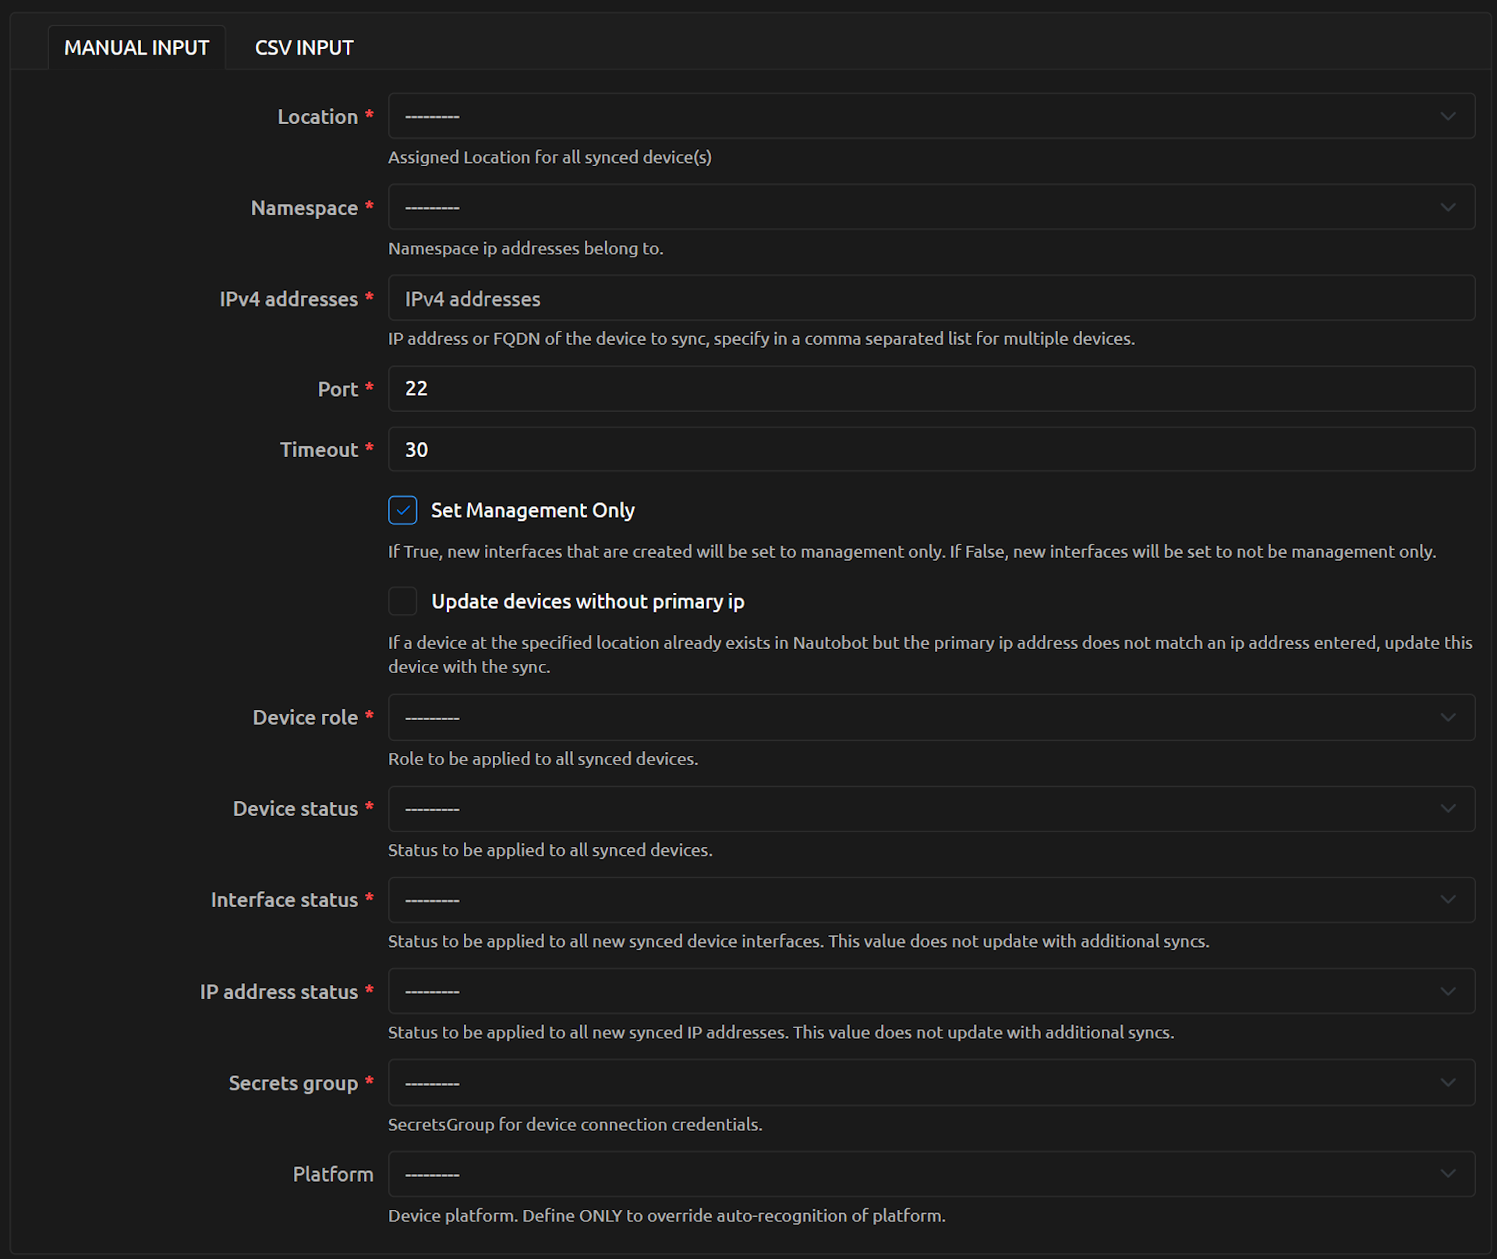Click the chevron arrow on Location field
This screenshot has height=1259, width=1497.
coord(1448,116)
